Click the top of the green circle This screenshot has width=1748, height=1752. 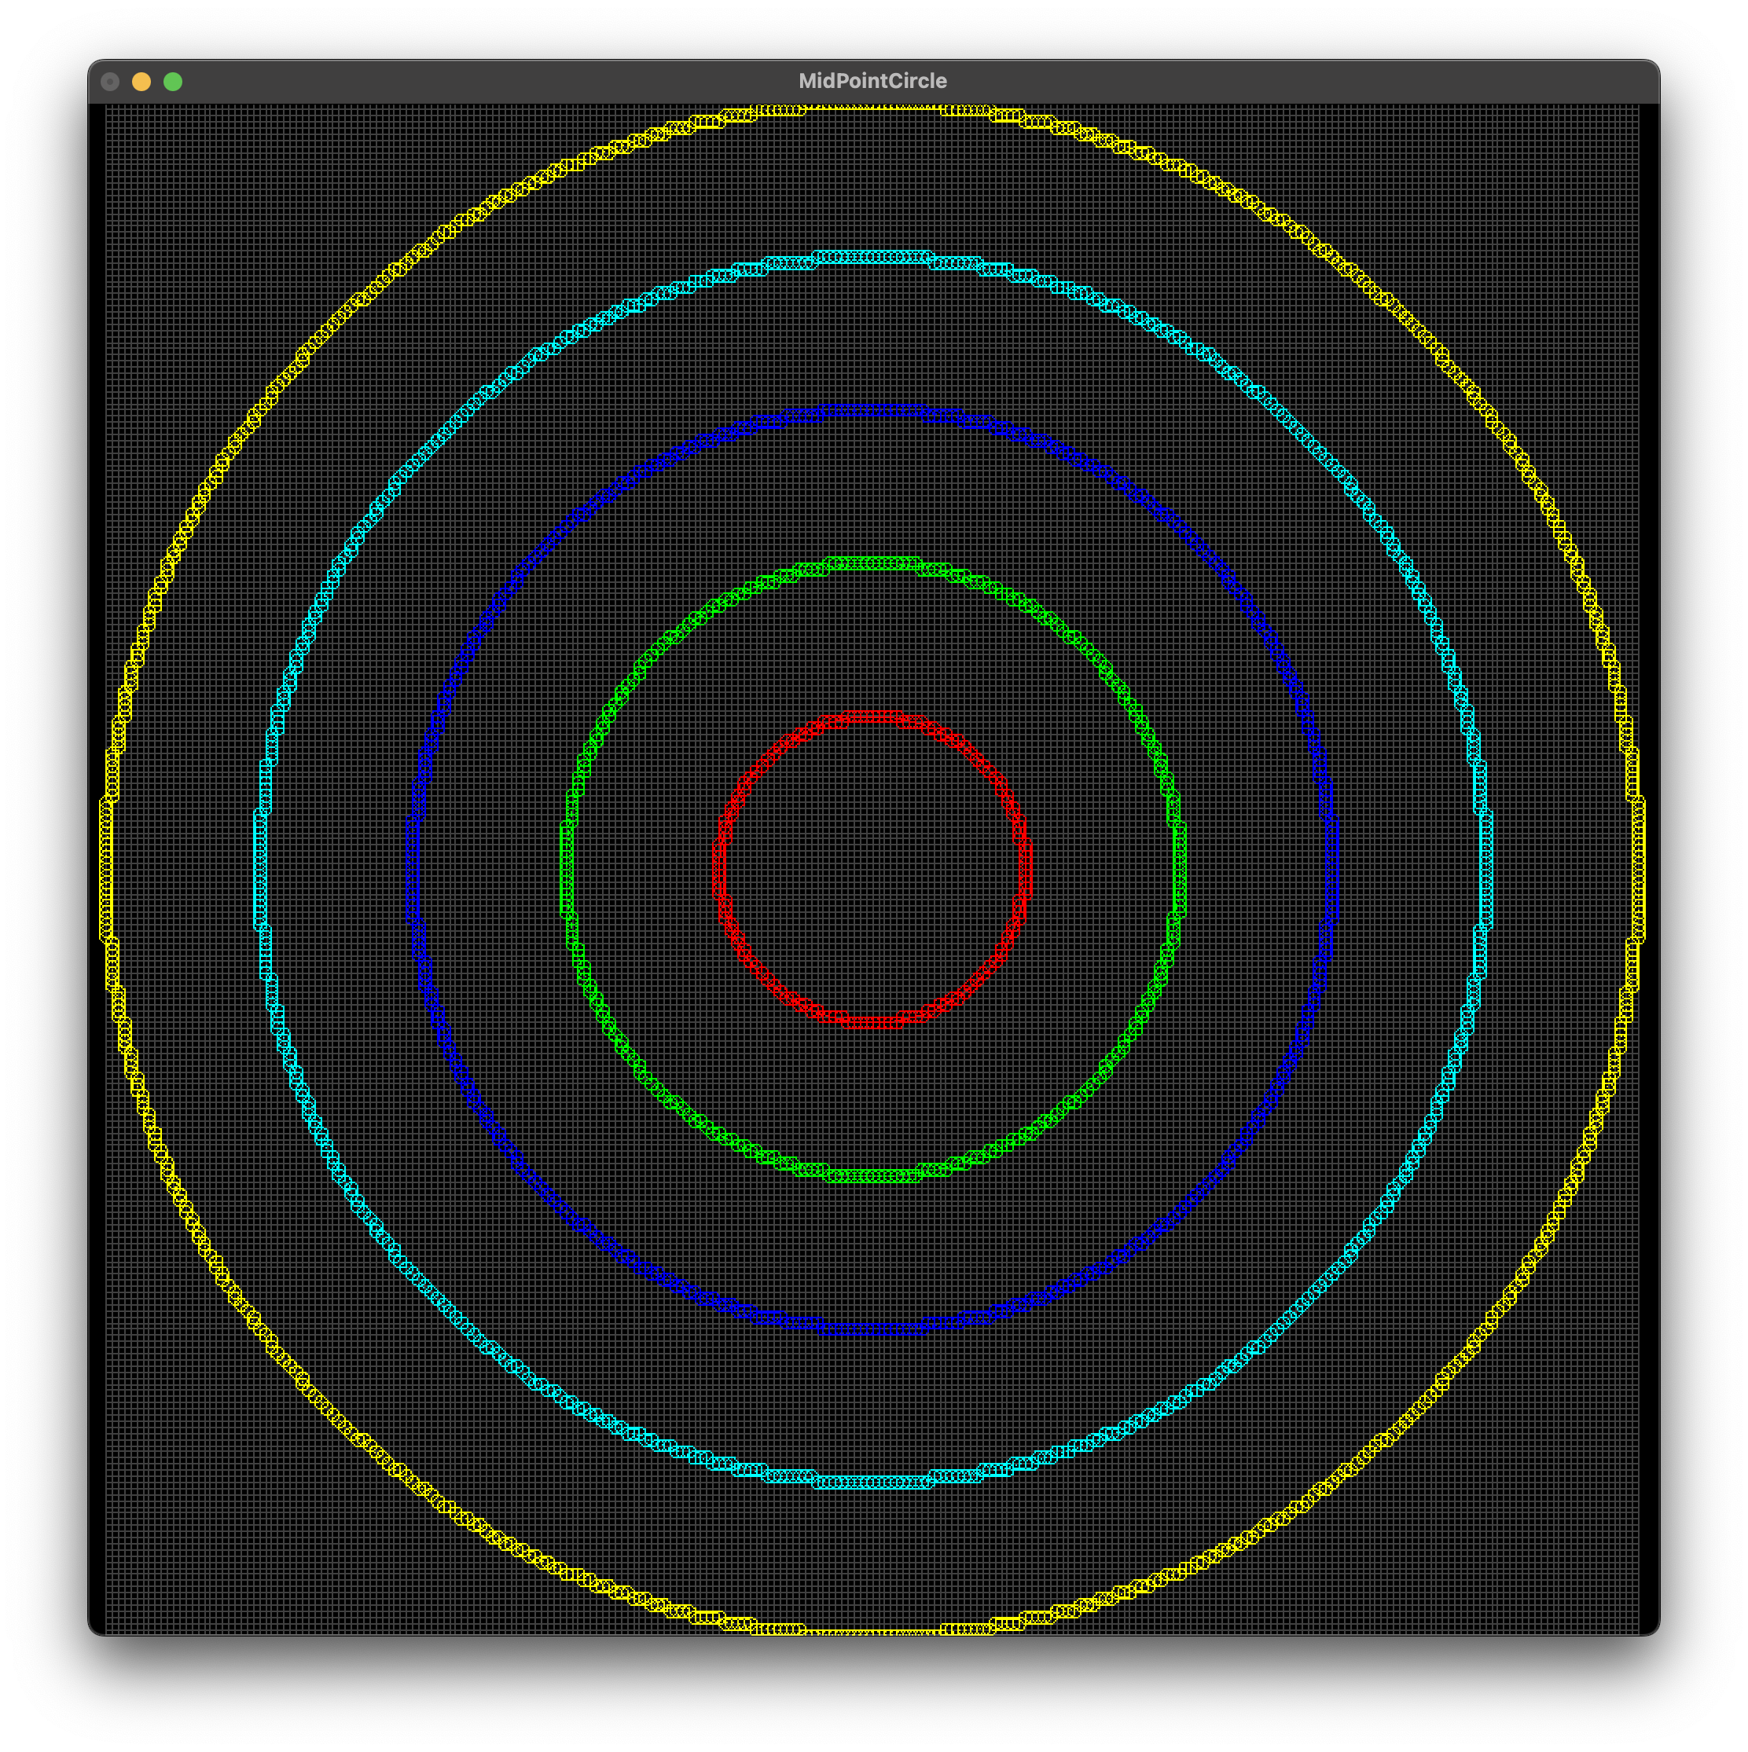click(872, 564)
